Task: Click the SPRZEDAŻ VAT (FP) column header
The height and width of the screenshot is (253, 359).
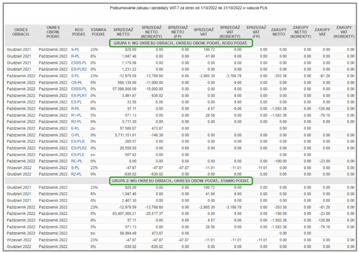Action: 256,32
